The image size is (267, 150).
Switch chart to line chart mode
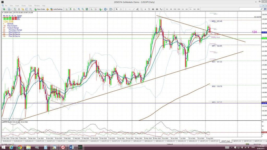point(74,9)
